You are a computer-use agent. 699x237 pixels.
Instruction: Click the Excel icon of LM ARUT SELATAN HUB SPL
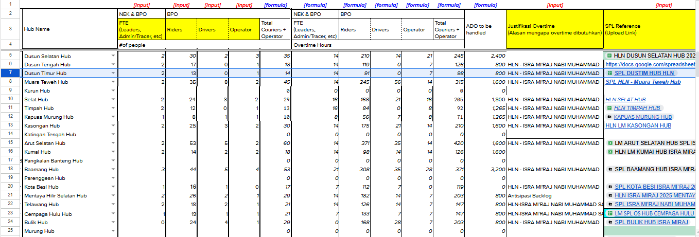(x=610, y=143)
